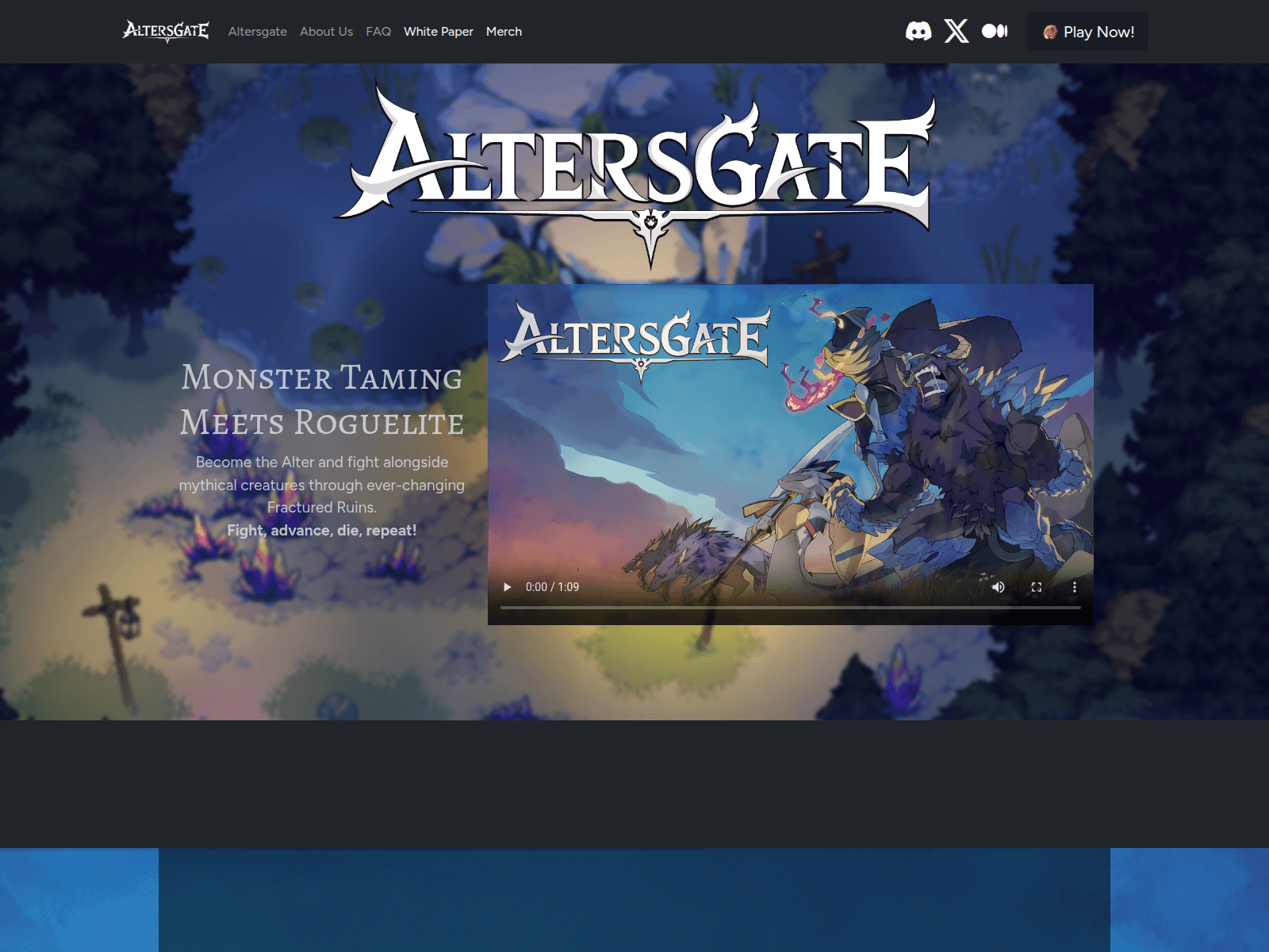Open the Discord community icon
The width and height of the screenshot is (1269, 952).
[x=918, y=32]
